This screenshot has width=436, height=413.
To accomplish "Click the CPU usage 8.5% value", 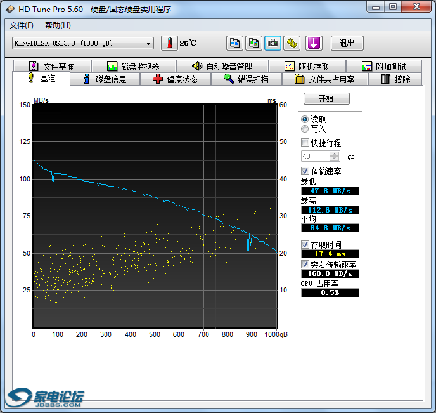I will (330, 292).
